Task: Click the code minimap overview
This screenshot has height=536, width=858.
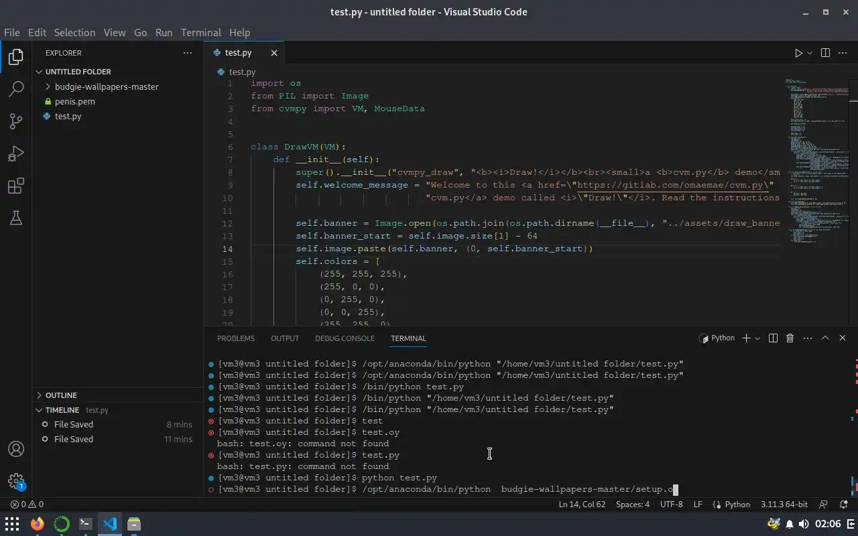Action: (x=818, y=161)
